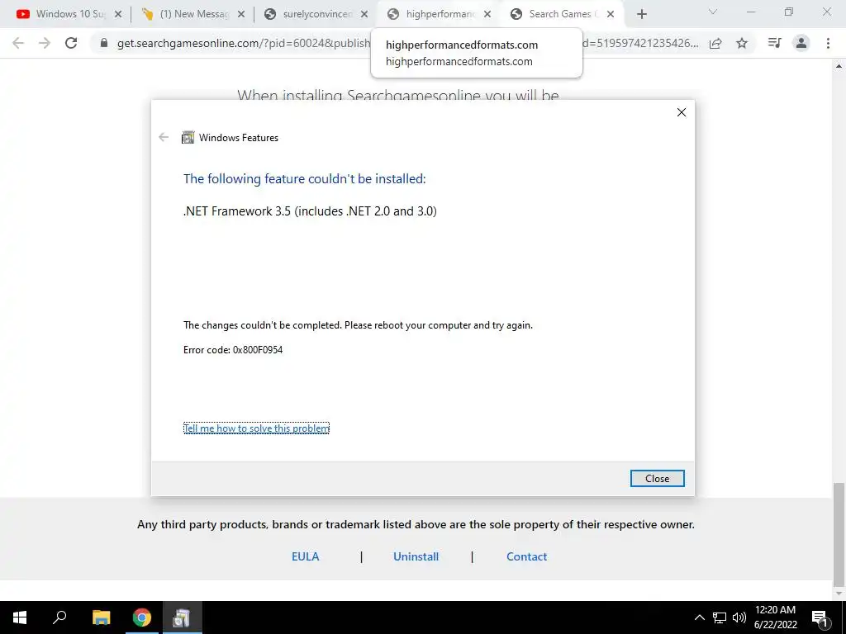Go back in browser history
Viewport: 846px width, 634px height.
pyautogui.click(x=18, y=43)
